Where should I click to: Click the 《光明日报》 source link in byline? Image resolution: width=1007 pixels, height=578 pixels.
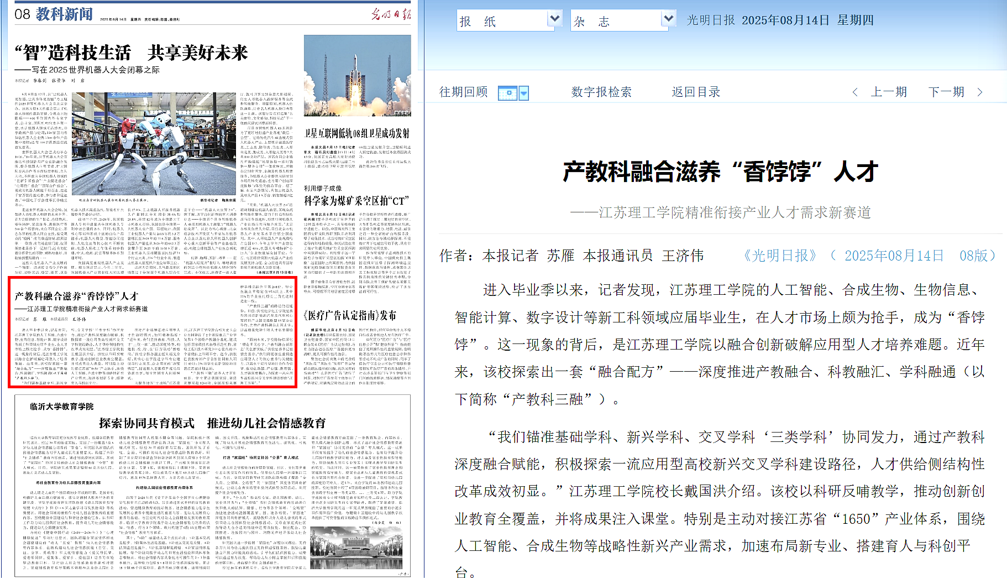tap(779, 256)
